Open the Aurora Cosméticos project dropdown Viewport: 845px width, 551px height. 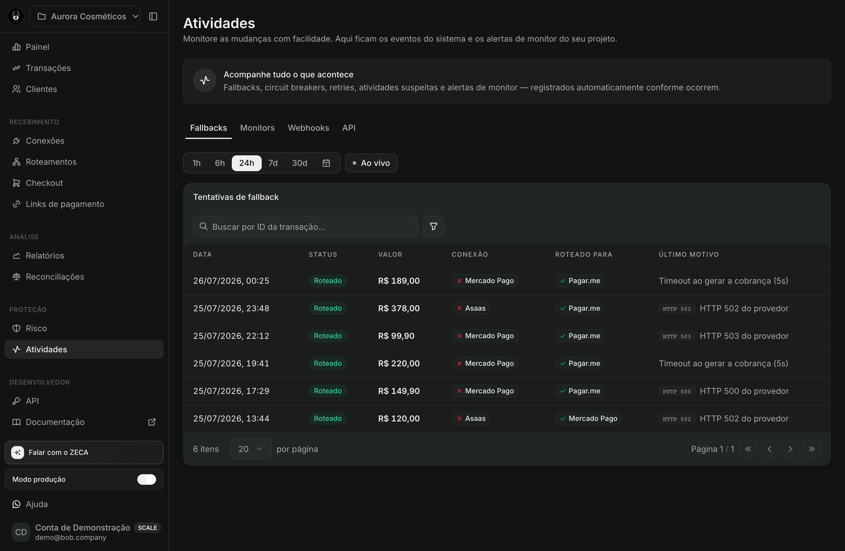click(x=84, y=16)
